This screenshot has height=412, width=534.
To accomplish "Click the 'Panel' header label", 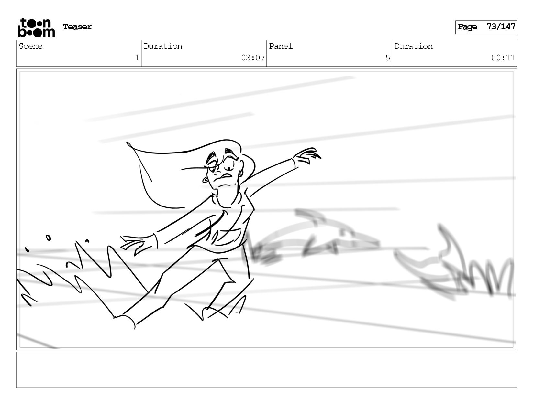I will coord(281,46).
